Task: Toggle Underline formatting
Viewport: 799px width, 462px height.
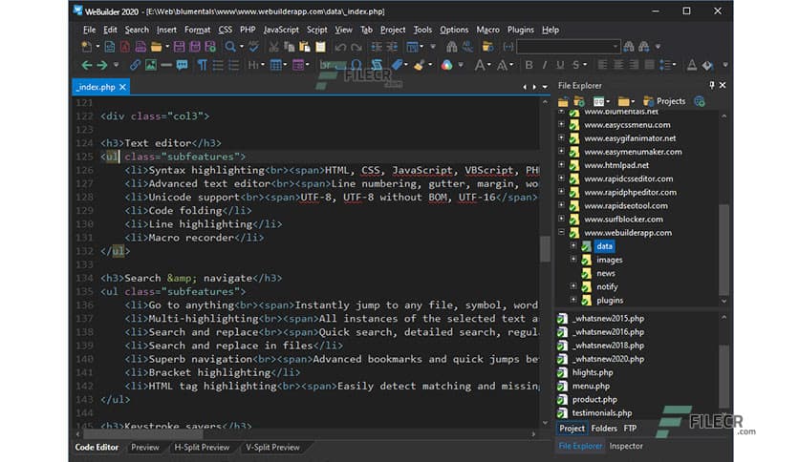Action: (x=560, y=65)
